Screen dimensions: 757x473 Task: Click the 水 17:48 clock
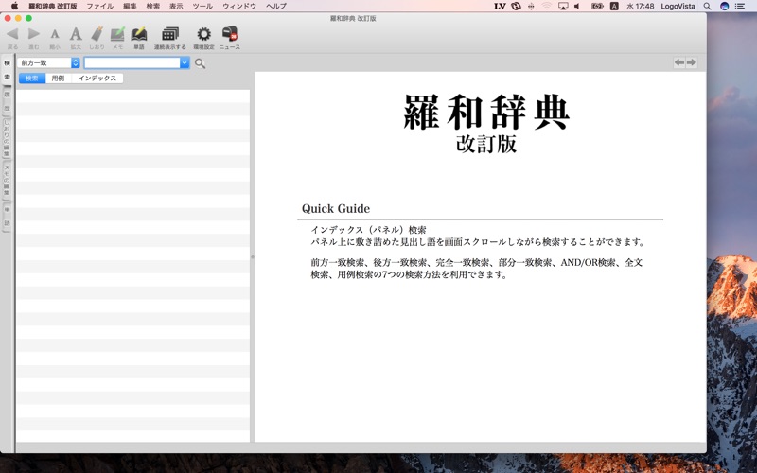click(641, 6)
